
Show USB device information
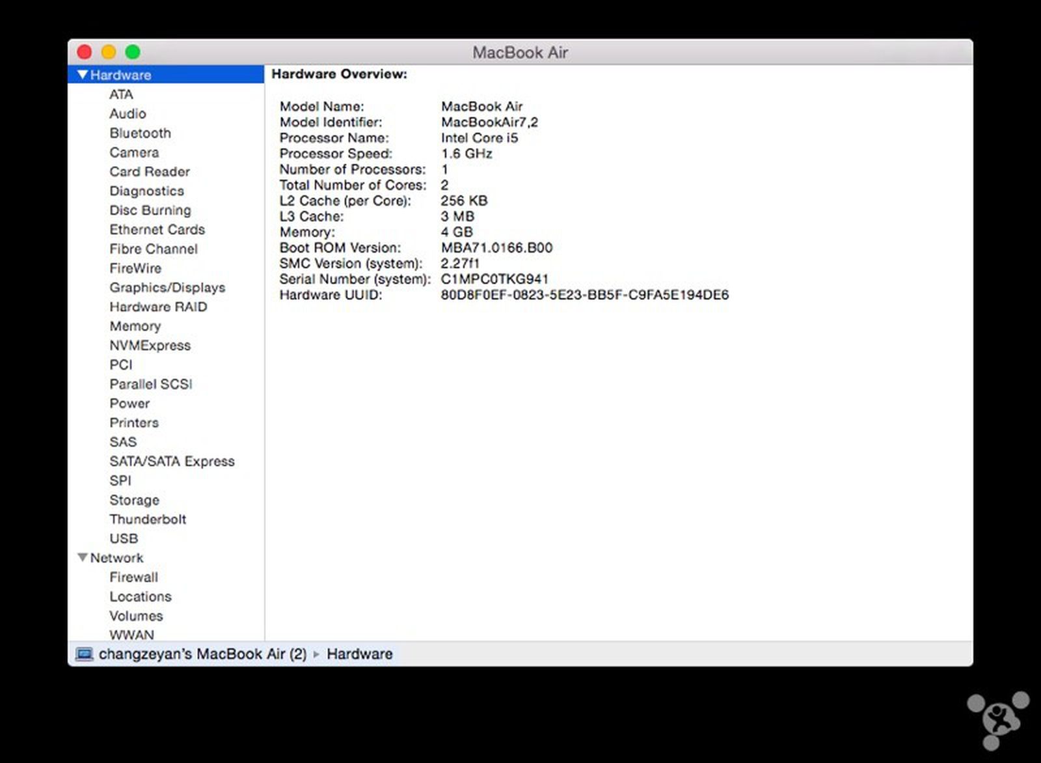coord(124,538)
